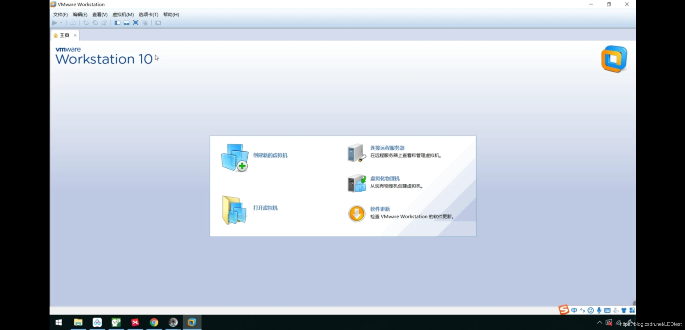Image resolution: width=685 pixels, height=330 pixels.
Task: Click the 创建新的虚拟机 link
Action: [270, 155]
